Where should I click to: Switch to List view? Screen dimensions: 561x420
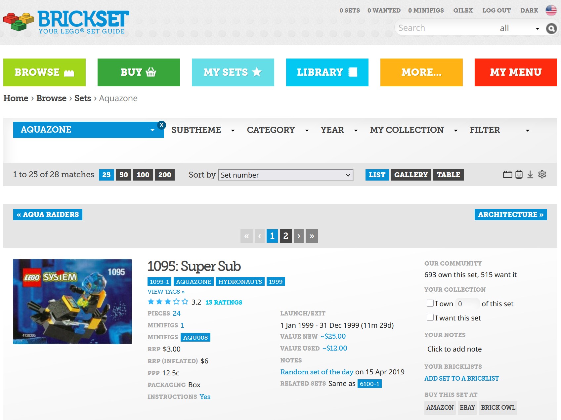coord(377,175)
